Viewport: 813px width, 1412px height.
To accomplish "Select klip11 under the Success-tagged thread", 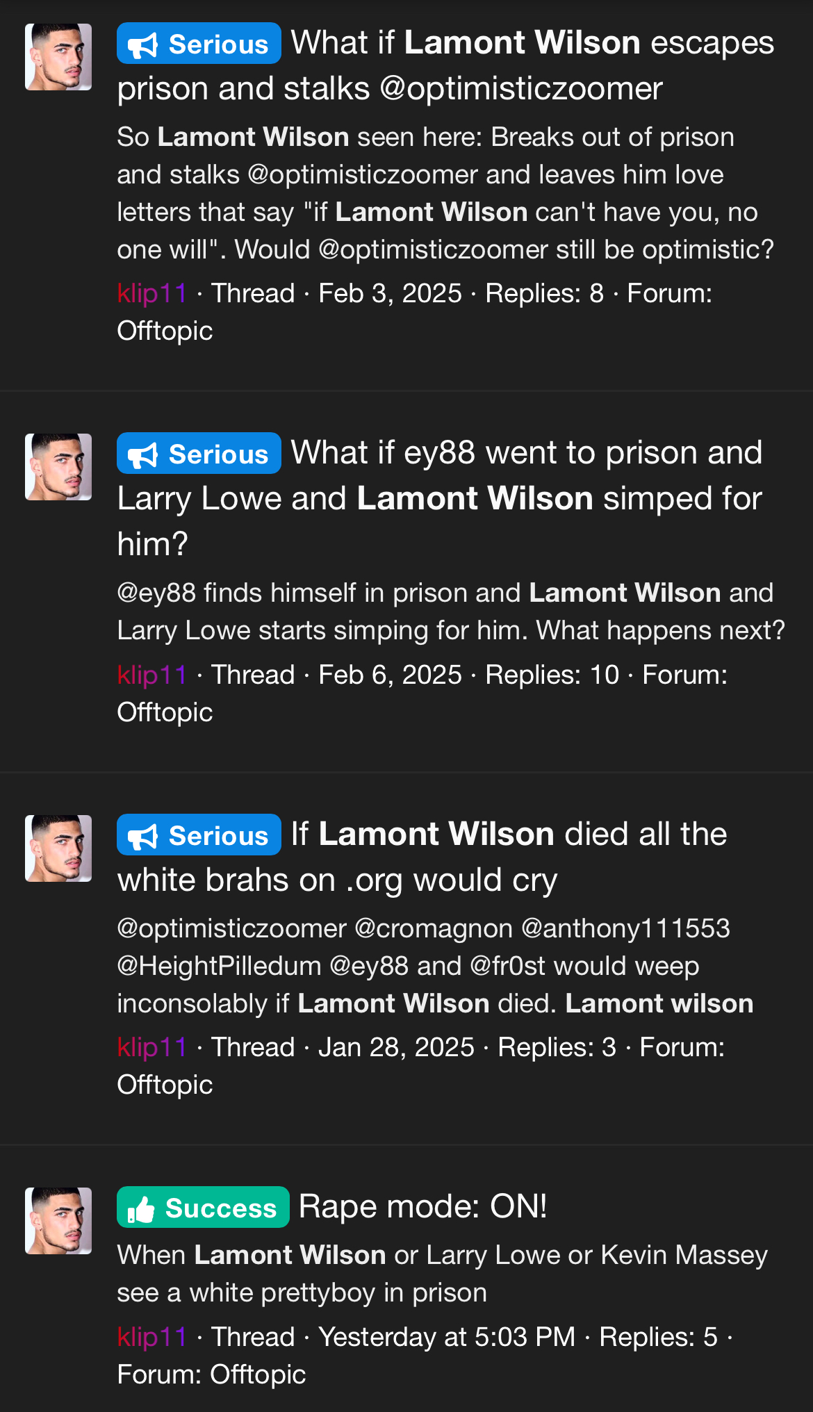I will 151,1337.
